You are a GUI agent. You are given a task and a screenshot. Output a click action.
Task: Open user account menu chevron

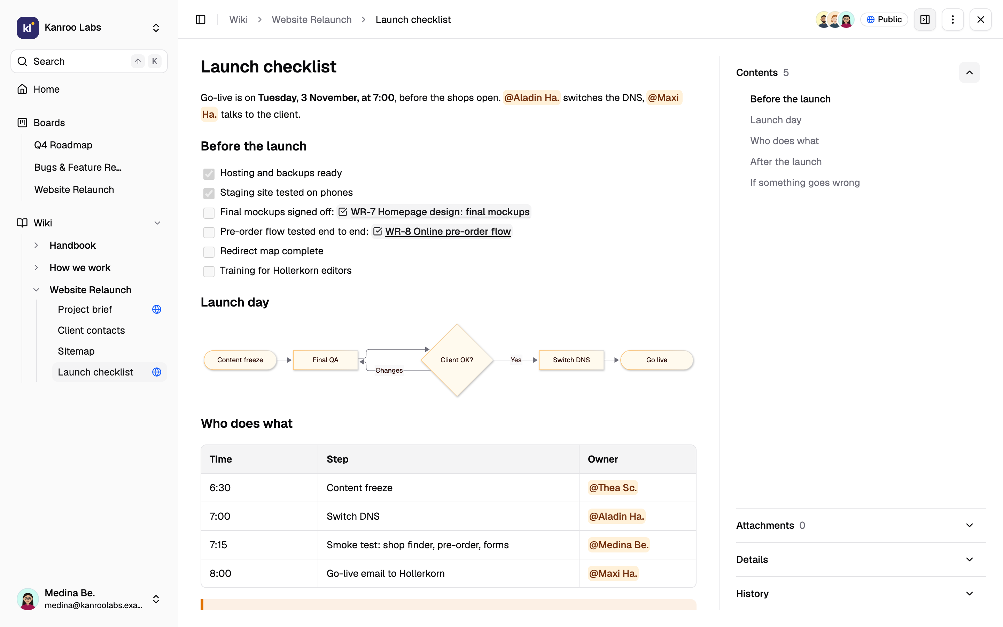[x=156, y=599]
